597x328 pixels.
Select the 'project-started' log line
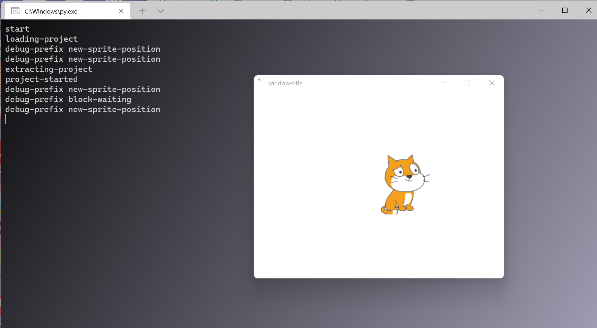tap(41, 79)
